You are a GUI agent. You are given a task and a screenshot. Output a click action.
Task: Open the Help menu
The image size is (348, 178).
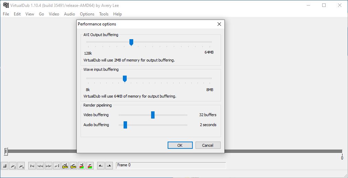click(x=117, y=14)
